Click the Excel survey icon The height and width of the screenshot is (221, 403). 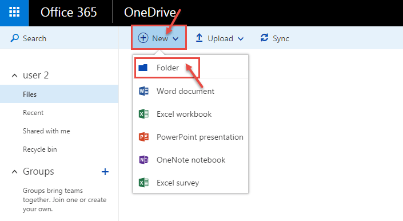tap(143, 183)
